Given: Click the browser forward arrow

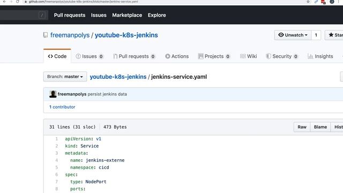Looking at the screenshot, I should (11, 2).
